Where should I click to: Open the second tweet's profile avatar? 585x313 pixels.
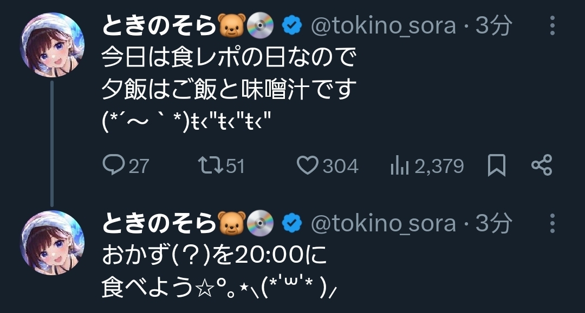[52, 243]
